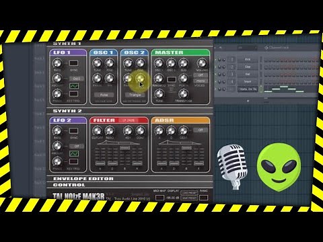Screen dimensions: 323x242
Task: Click the Filter Cutoff knob
Action: pyautogui.click(x=97, y=131)
